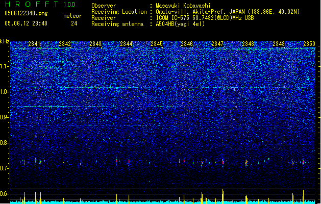Click the 2347 time marker
Screen dimensions: 321x204
(217, 44)
